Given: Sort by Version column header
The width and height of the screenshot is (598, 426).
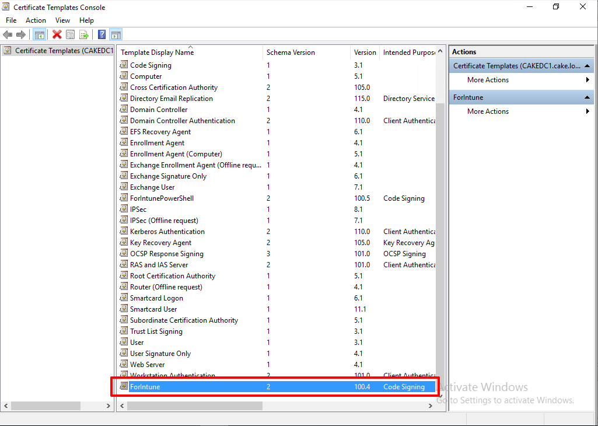Looking at the screenshot, I should [x=365, y=53].
